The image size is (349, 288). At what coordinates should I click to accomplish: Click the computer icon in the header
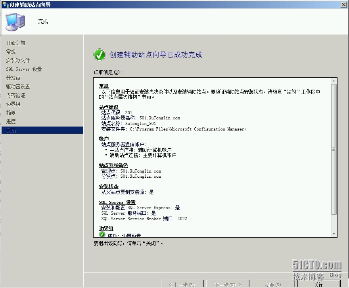[15, 22]
